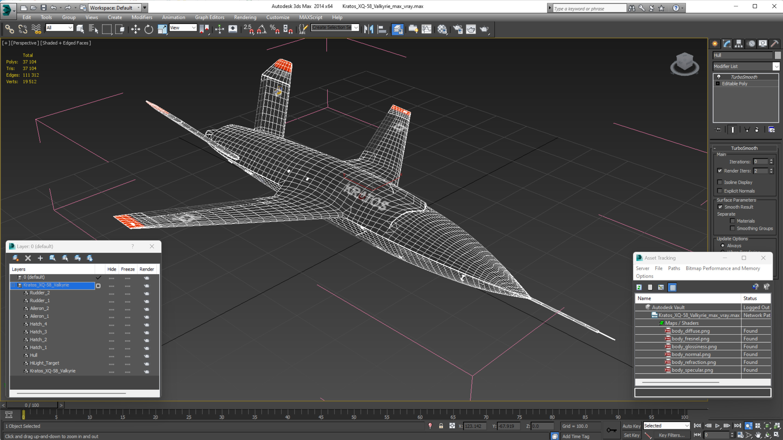Open Bitmap Performance and Memory menu

[x=723, y=268]
